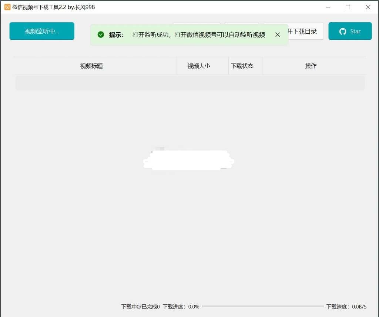Click the 下载中0/已完成0 status text

(x=140, y=307)
